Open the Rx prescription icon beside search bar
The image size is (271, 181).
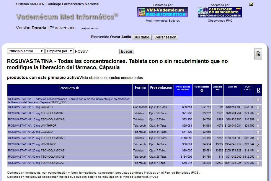click(x=258, y=54)
